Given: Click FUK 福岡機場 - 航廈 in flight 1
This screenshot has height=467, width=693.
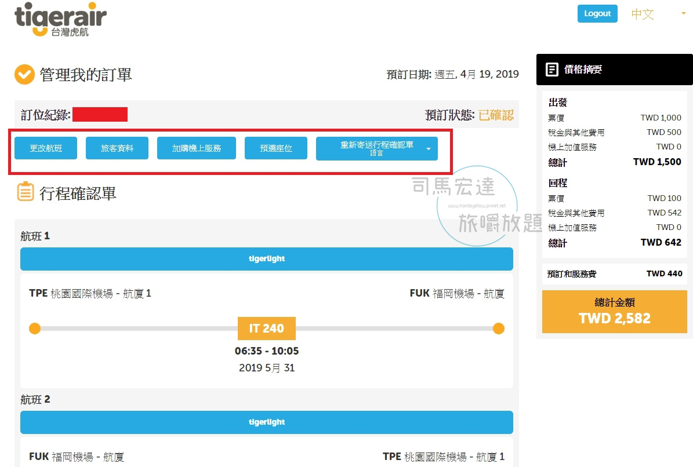Looking at the screenshot, I should [457, 294].
